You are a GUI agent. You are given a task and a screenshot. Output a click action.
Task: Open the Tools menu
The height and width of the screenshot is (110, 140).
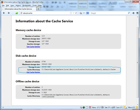point(34,6)
